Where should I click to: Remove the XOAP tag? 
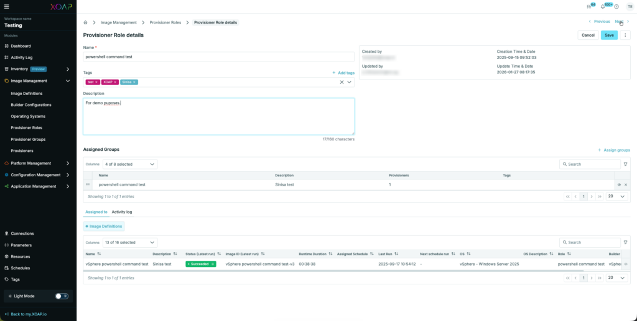[x=115, y=82]
